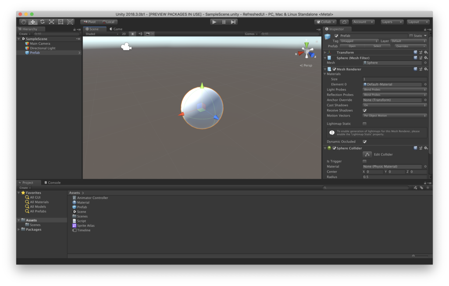Open the cloud services button

coord(344,22)
